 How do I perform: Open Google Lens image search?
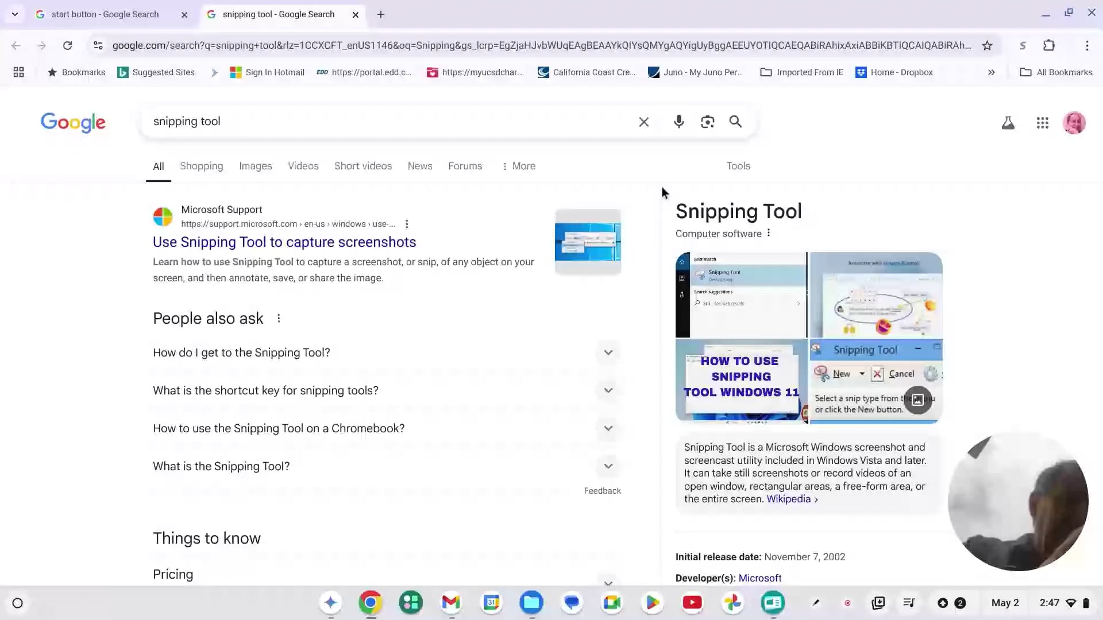[x=707, y=122]
